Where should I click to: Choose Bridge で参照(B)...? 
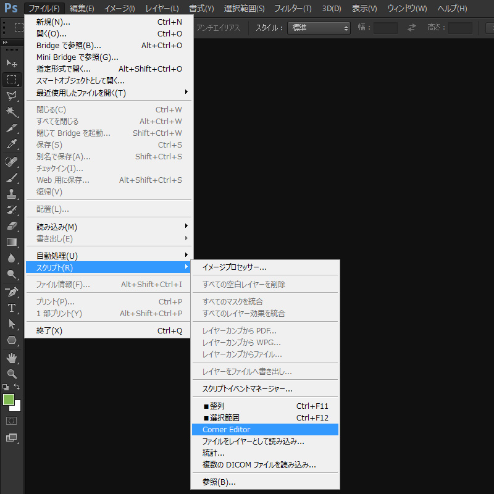[109, 45]
